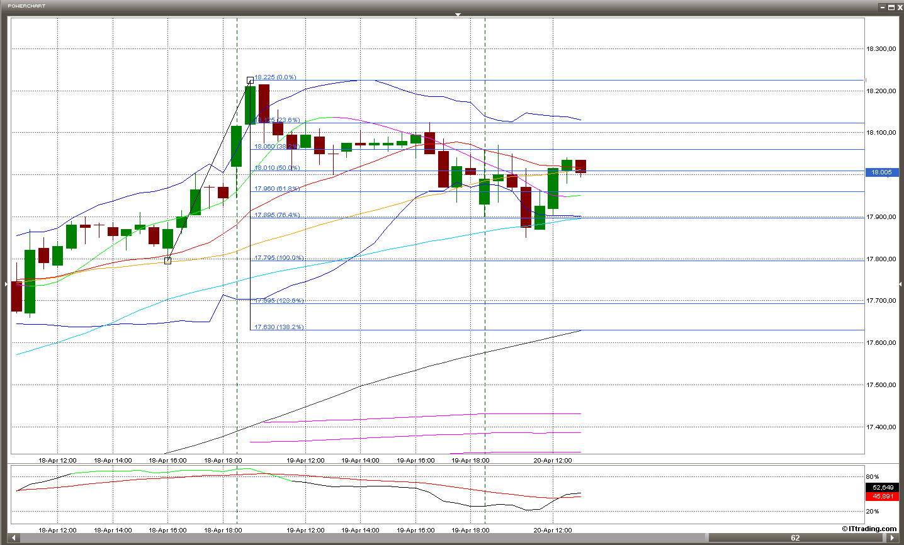Click the horizontal scrollbar right arrow
Screen dimensions: 904x545
(x=893, y=538)
